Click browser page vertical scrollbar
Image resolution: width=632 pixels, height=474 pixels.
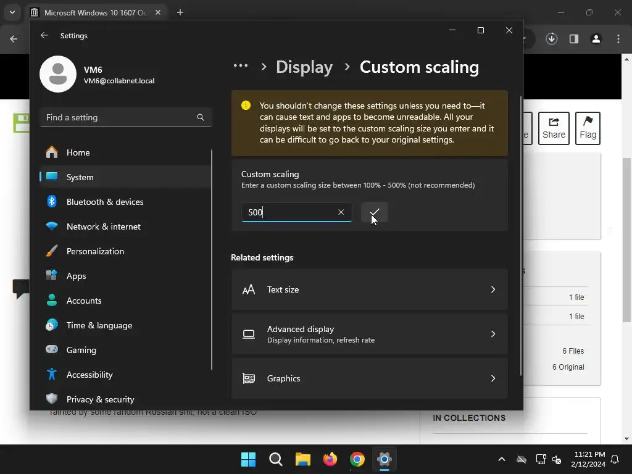click(x=627, y=240)
